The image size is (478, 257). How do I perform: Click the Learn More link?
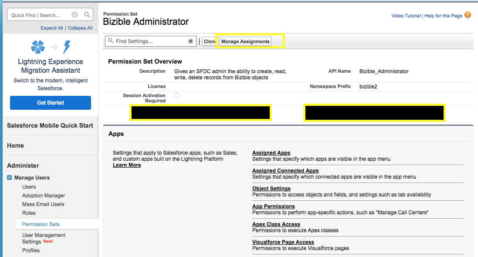(127, 165)
